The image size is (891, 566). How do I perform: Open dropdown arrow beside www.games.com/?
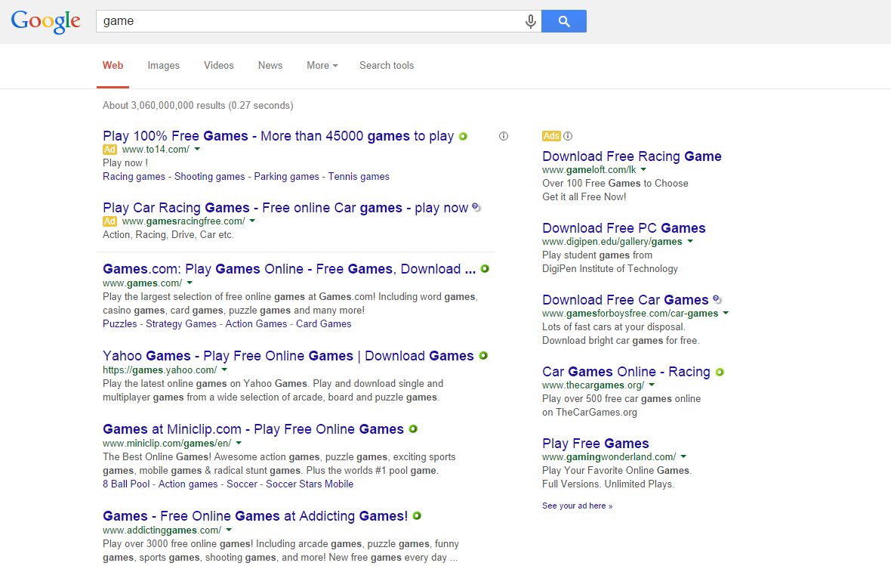(190, 283)
